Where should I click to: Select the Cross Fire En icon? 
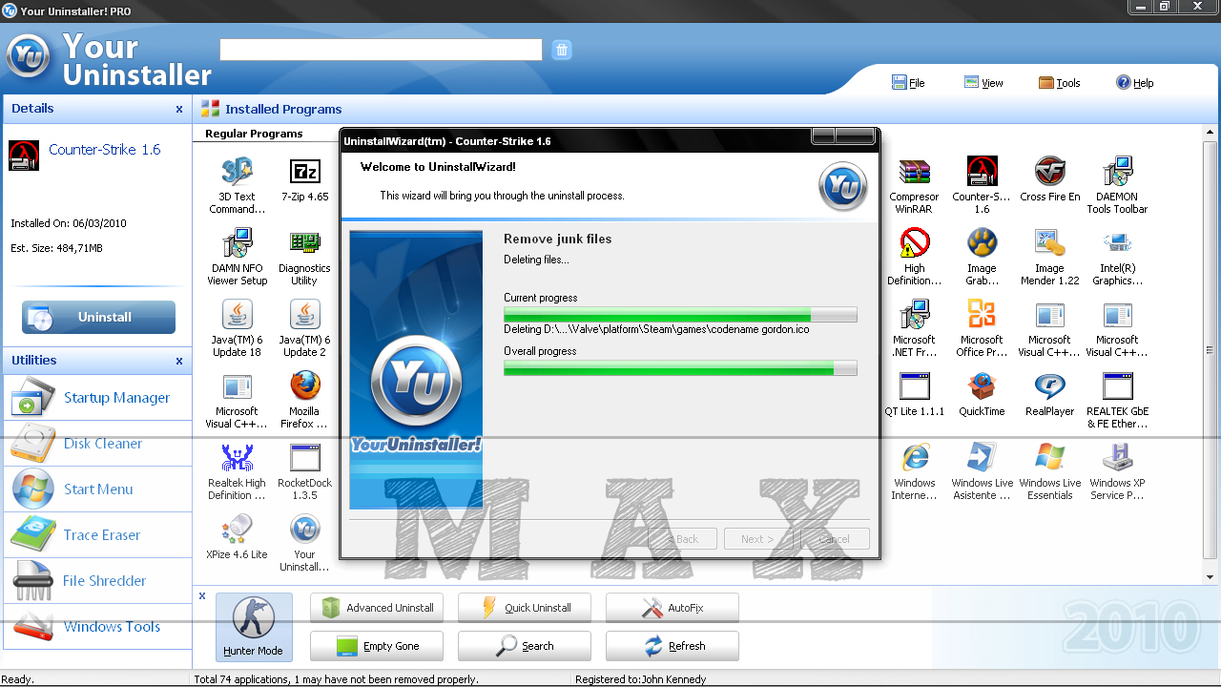(1049, 172)
